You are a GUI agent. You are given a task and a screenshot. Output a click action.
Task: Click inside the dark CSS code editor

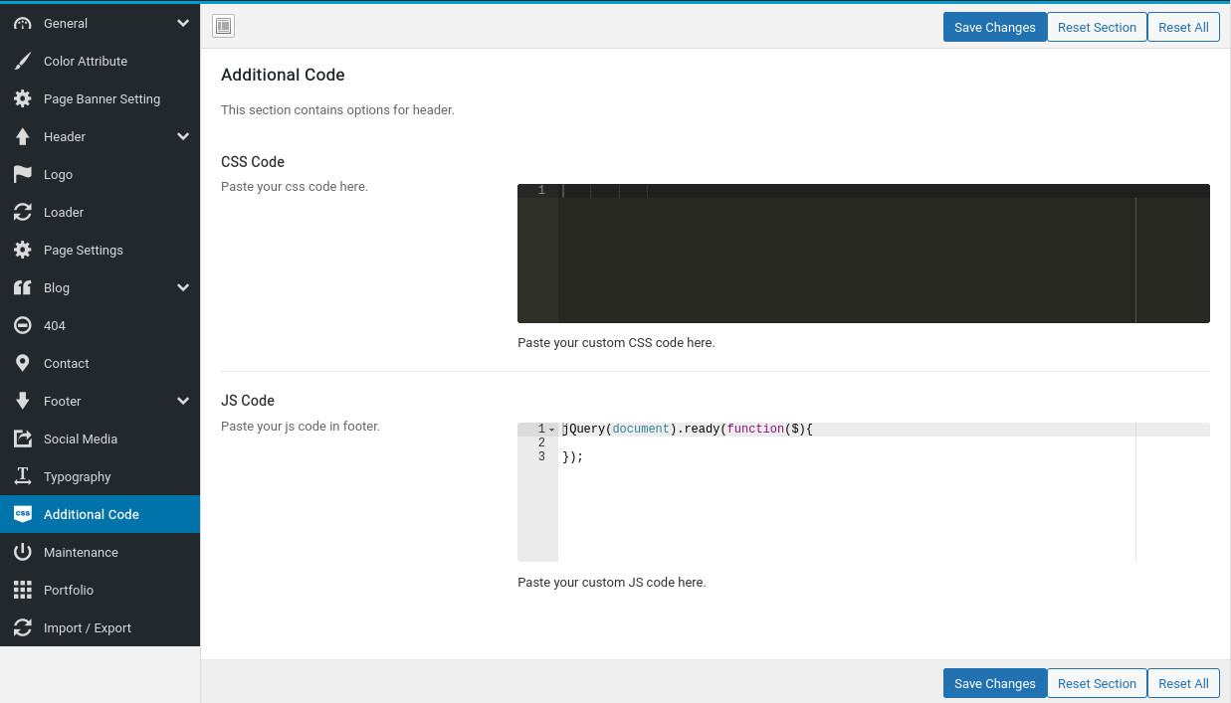click(864, 254)
